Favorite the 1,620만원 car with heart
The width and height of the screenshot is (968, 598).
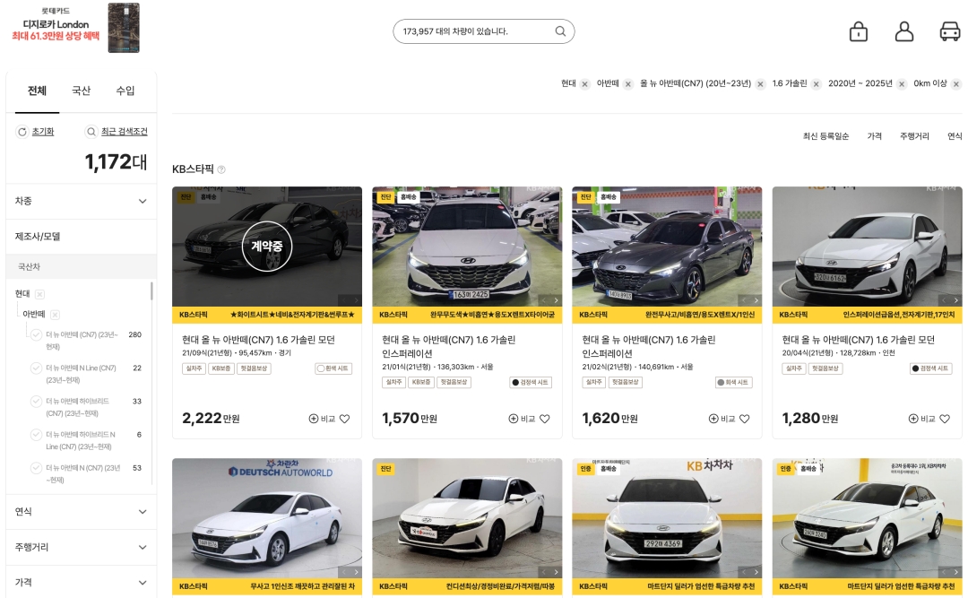point(745,419)
